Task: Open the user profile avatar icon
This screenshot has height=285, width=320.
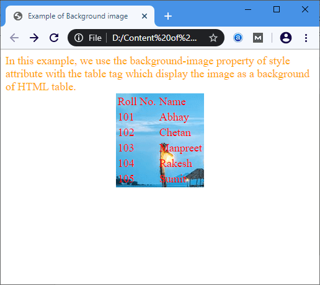Action: pyautogui.click(x=286, y=38)
